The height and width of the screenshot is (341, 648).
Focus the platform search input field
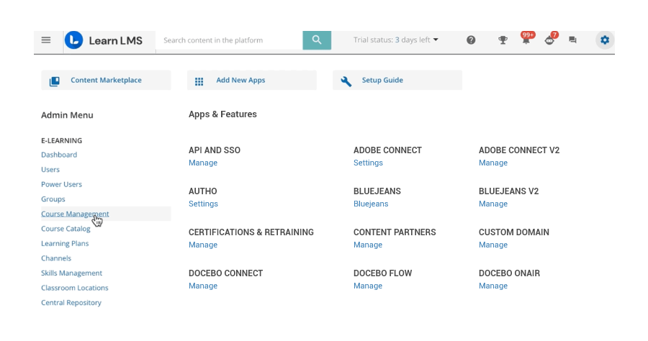(229, 40)
